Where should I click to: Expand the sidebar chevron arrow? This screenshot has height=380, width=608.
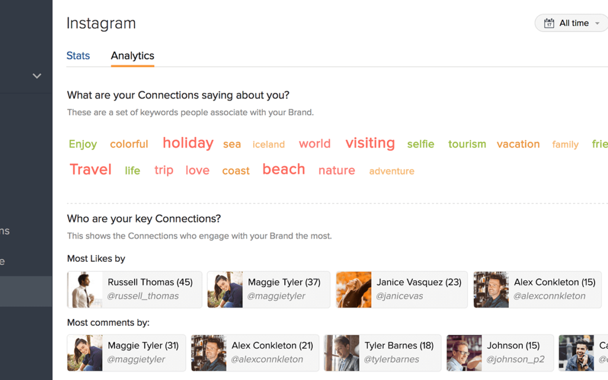pos(37,76)
